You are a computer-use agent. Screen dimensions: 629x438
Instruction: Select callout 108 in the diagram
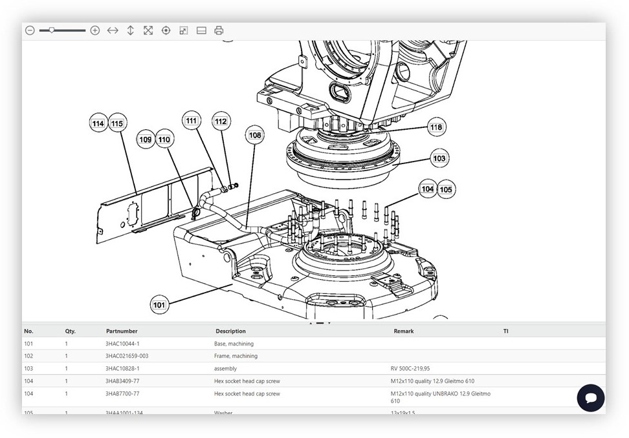coord(255,135)
